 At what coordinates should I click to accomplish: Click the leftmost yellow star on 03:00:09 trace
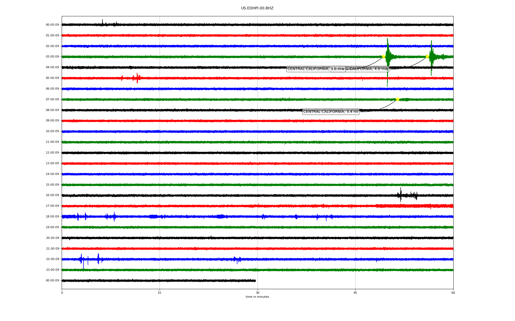384,56
